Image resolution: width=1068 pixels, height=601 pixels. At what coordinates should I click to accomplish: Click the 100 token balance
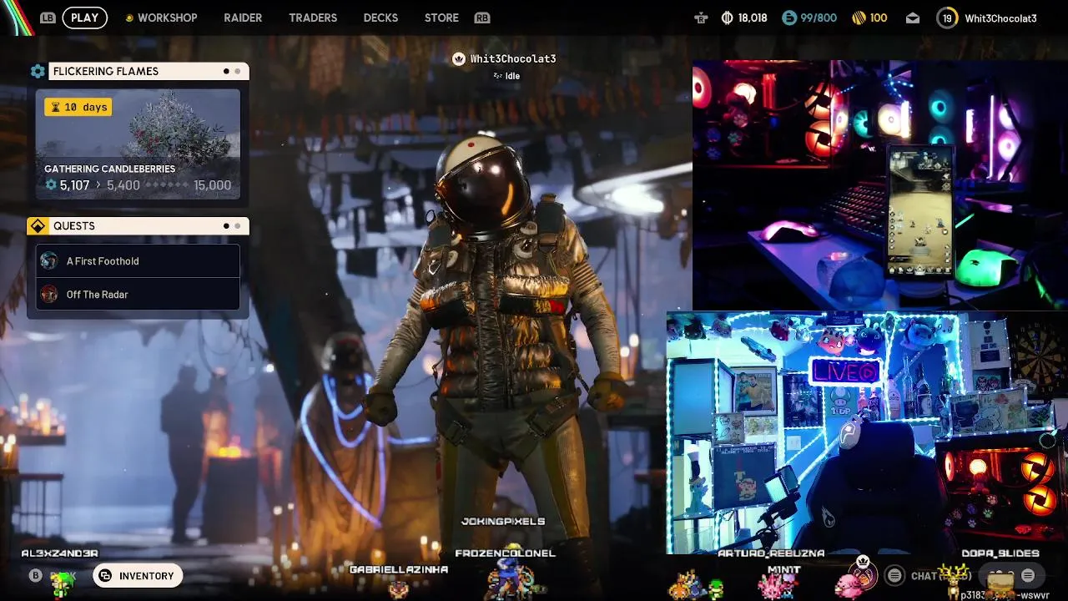point(879,18)
